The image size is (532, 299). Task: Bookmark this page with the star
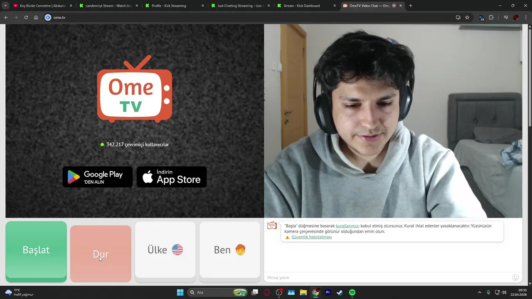tap(467, 17)
